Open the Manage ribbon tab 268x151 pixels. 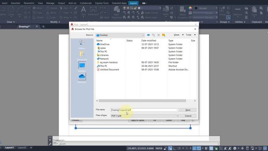(50, 3)
